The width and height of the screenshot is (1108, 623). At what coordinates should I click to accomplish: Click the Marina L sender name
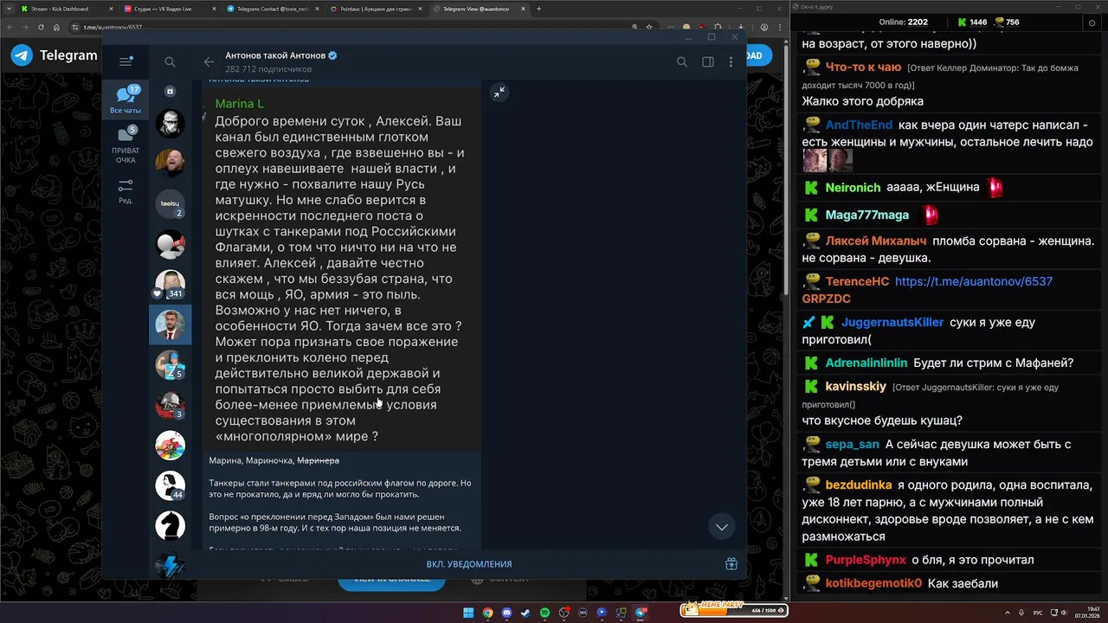(x=240, y=104)
